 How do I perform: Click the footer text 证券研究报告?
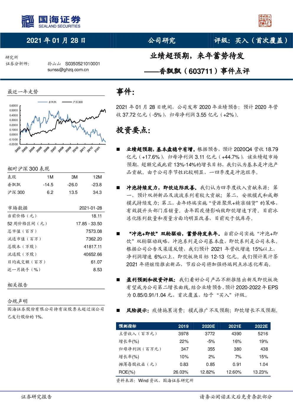click(36, 397)
